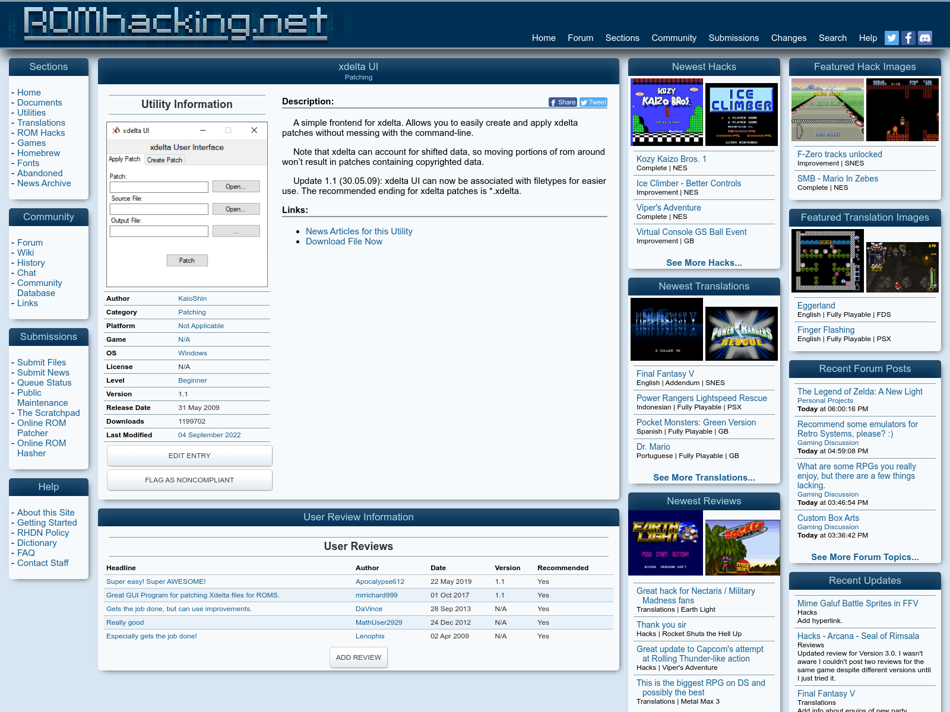Screen dimensions: 950x712
Task: Open the Kozy Kaizo Bros. thumbnail
Action: [667, 112]
